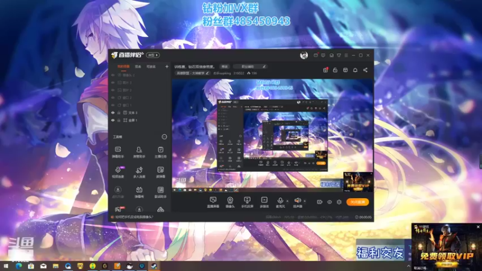Open the hamburger menu in title bar
The height and width of the screenshot is (271, 482).
(x=346, y=55)
